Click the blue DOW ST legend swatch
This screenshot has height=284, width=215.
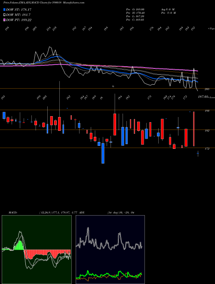(x=5, y=9)
